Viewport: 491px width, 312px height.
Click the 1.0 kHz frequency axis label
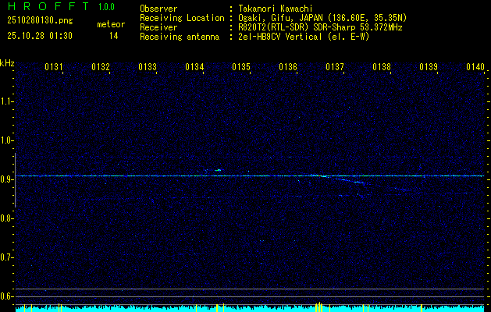6,140
